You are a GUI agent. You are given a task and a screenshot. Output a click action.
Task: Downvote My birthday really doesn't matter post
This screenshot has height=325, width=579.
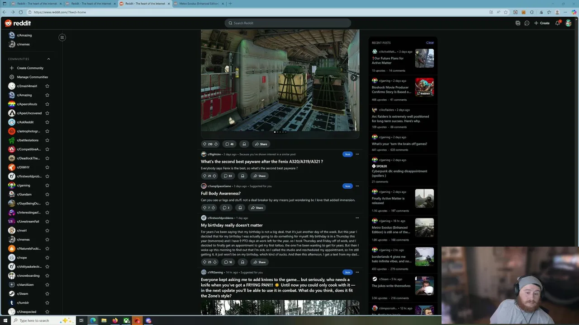pyautogui.click(x=215, y=262)
